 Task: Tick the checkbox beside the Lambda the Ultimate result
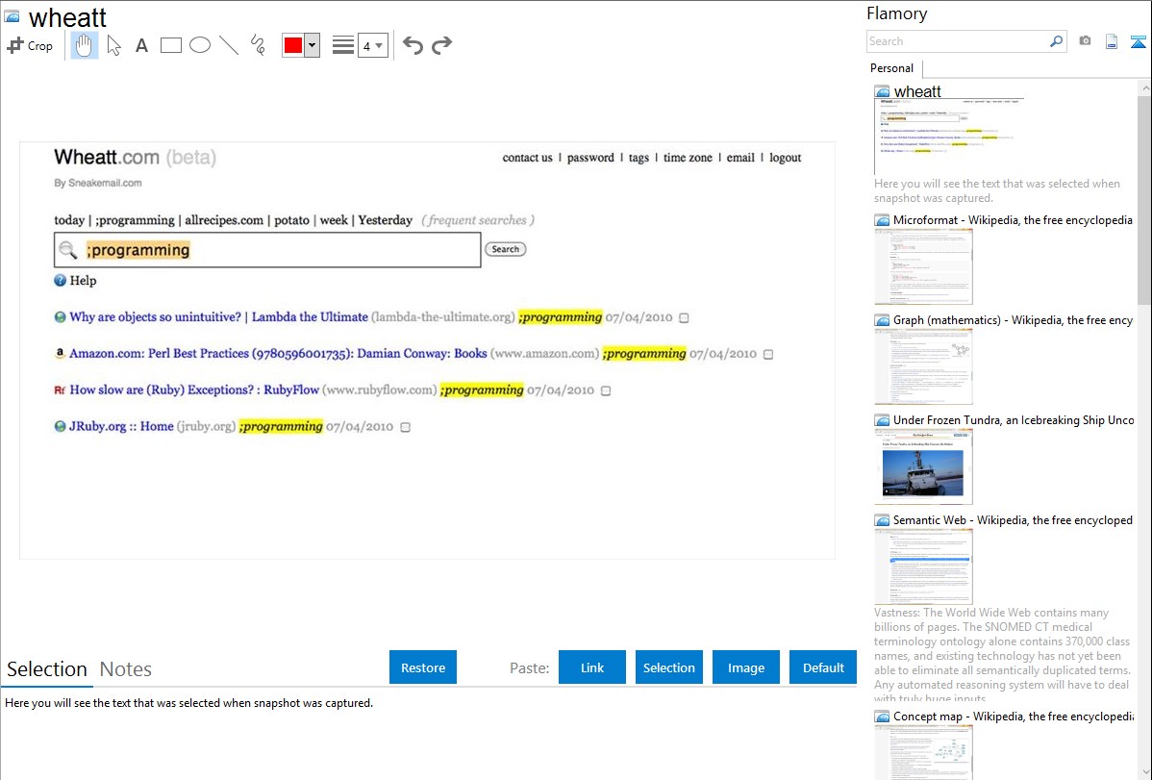click(x=684, y=317)
